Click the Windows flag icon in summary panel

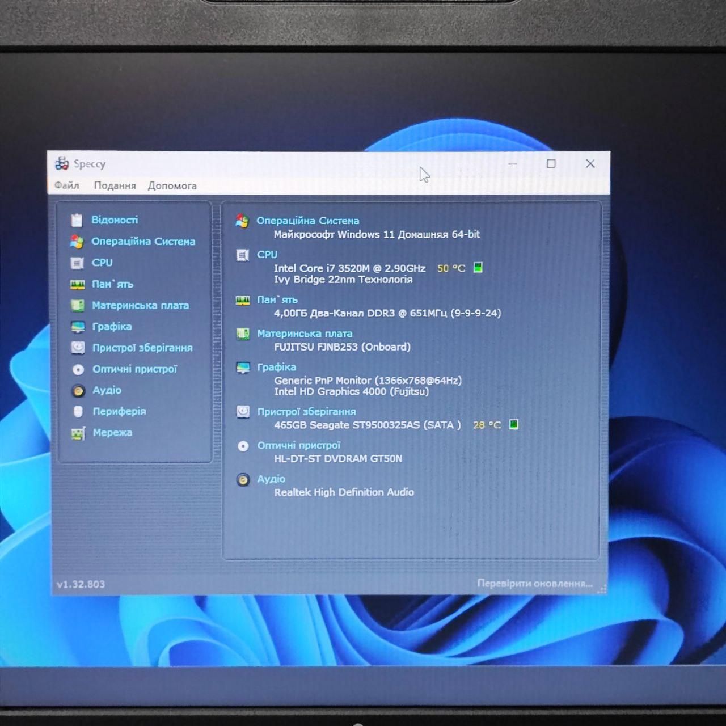[242, 221]
